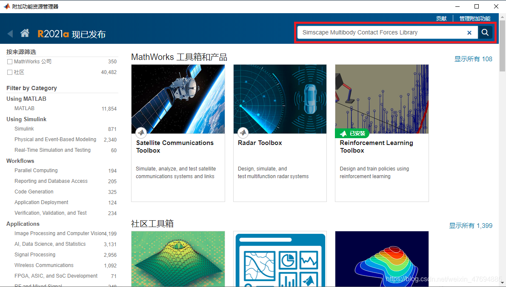Viewport: 506px width, 287px height.
Task: Click the 已安装 installed badge
Action: tap(352, 133)
